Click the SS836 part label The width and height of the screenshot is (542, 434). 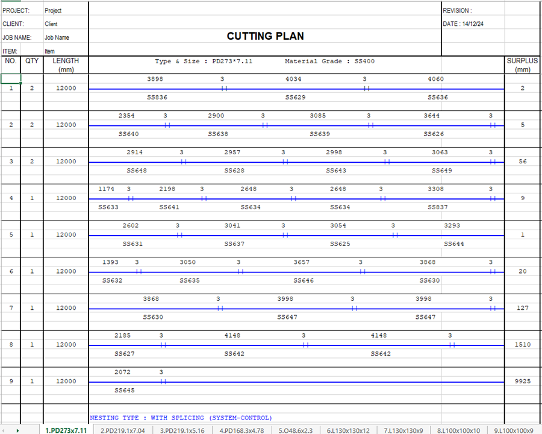coord(157,97)
